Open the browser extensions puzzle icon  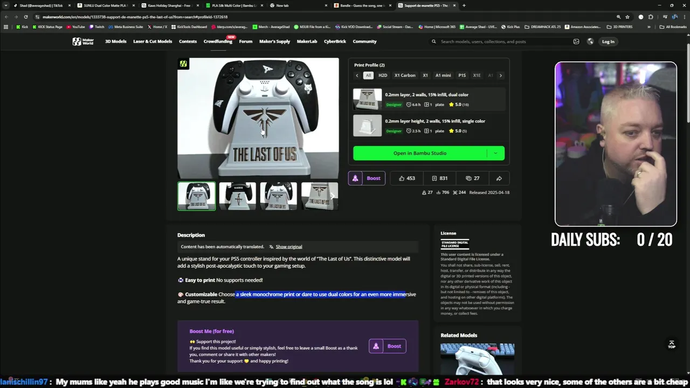pos(651,17)
